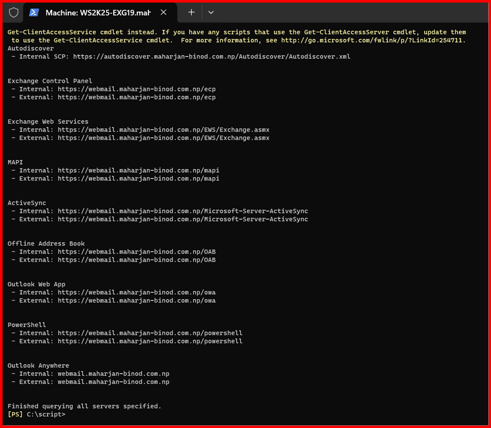Click the EWS internal Exchange.asmx URL

164,130
